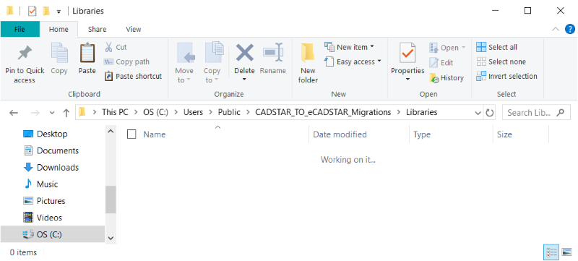Go up one folder level

pyautogui.click(x=66, y=113)
